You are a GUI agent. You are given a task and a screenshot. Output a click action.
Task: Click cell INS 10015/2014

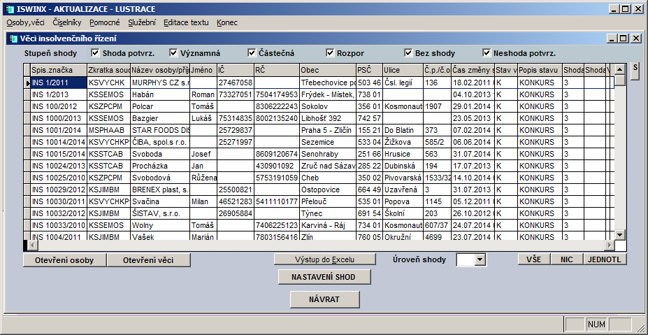pyautogui.click(x=59, y=154)
